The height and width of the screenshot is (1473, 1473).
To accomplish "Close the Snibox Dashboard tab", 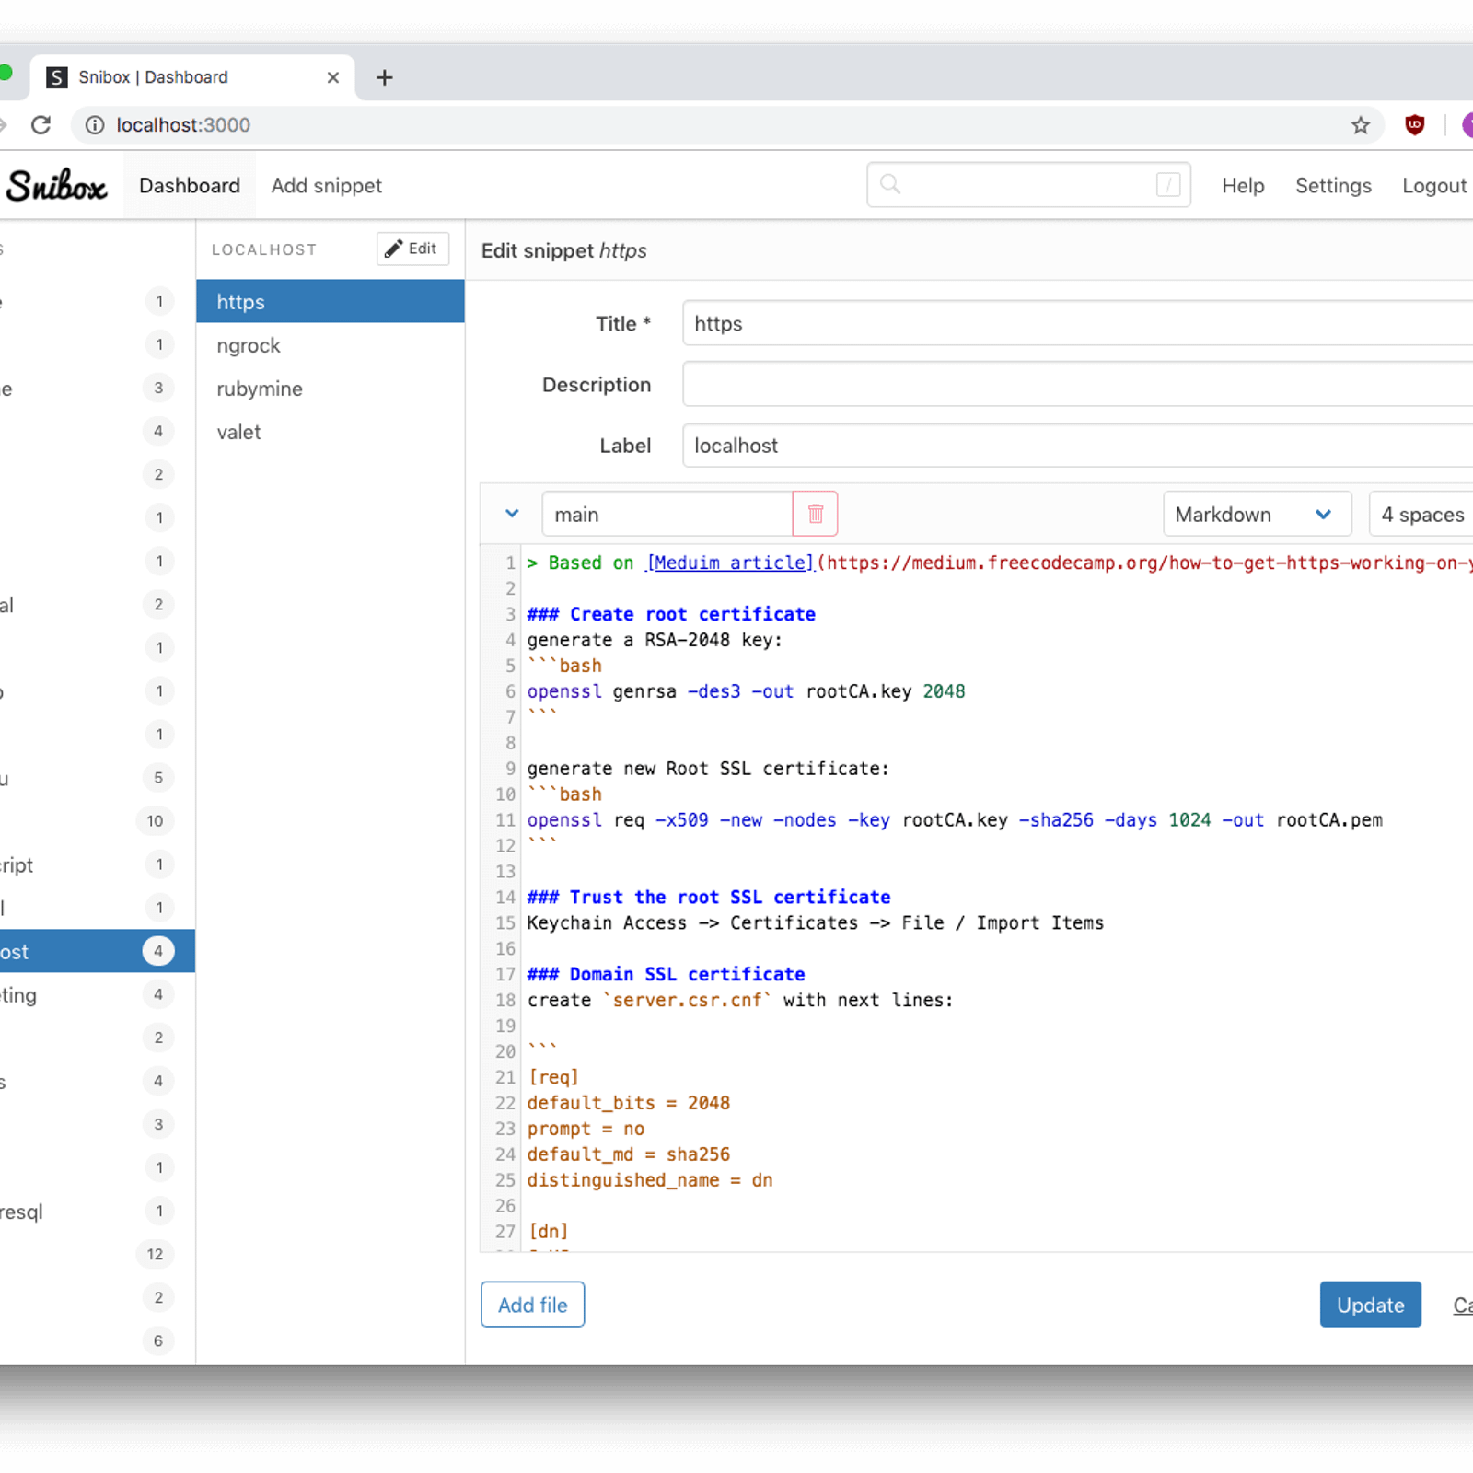I will (333, 77).
